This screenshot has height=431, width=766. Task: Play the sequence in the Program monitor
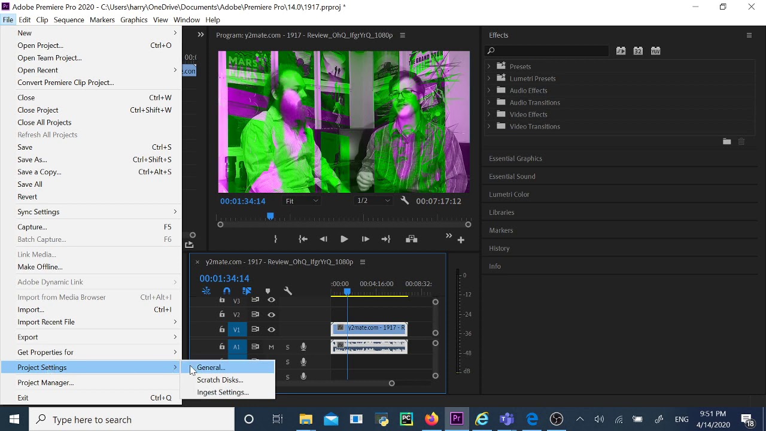coord(344,239)
